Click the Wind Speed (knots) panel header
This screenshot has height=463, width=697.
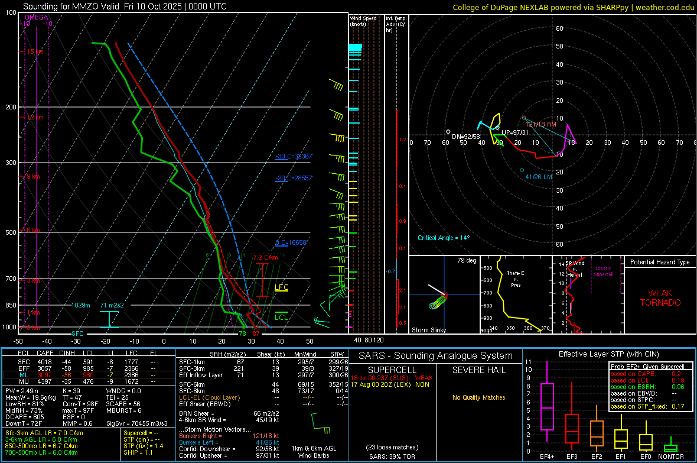(x=363, y=21)
